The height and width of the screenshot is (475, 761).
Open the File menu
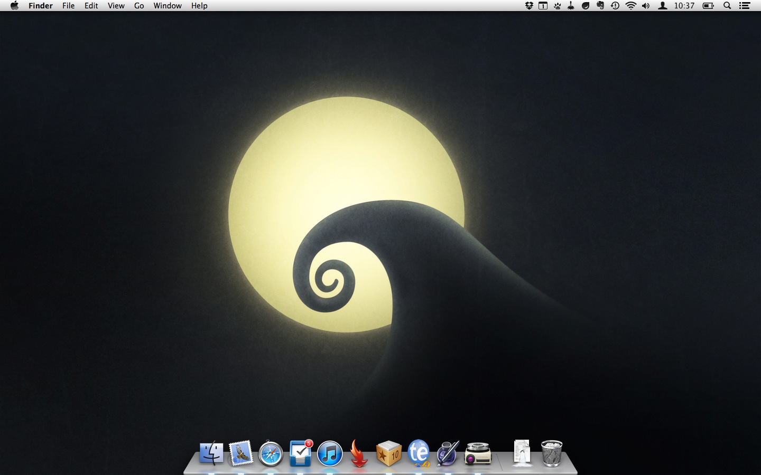[x=68, y=6]
